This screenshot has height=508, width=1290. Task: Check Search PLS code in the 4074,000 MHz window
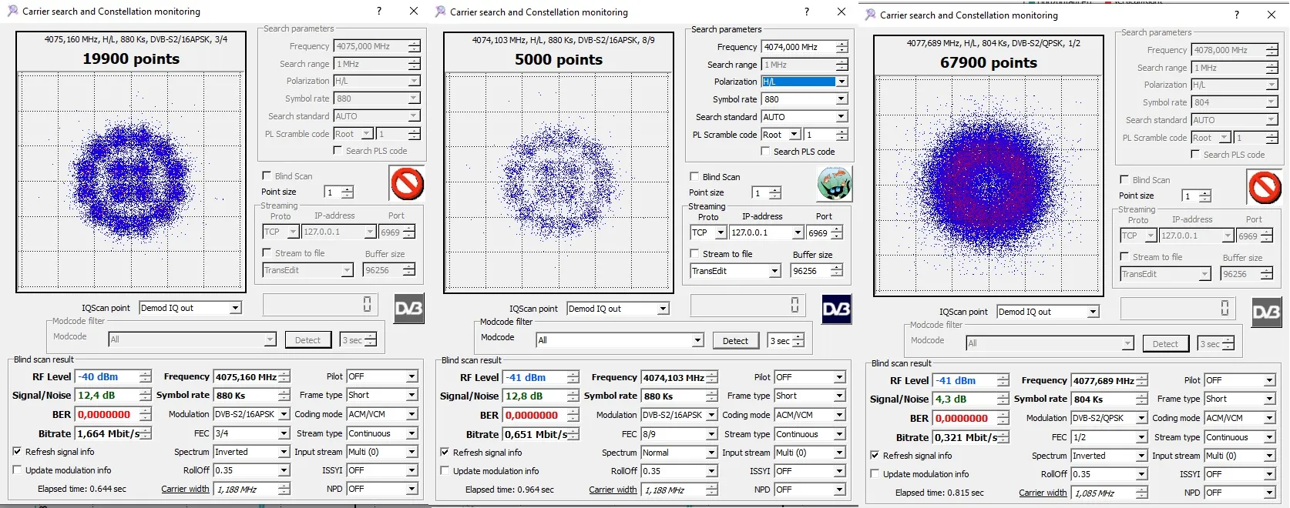765,152
